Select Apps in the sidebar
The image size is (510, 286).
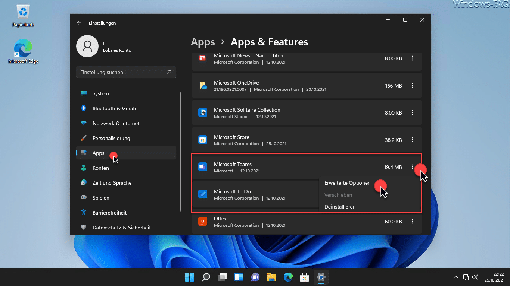pyautogui.click(x=126, y=153)
